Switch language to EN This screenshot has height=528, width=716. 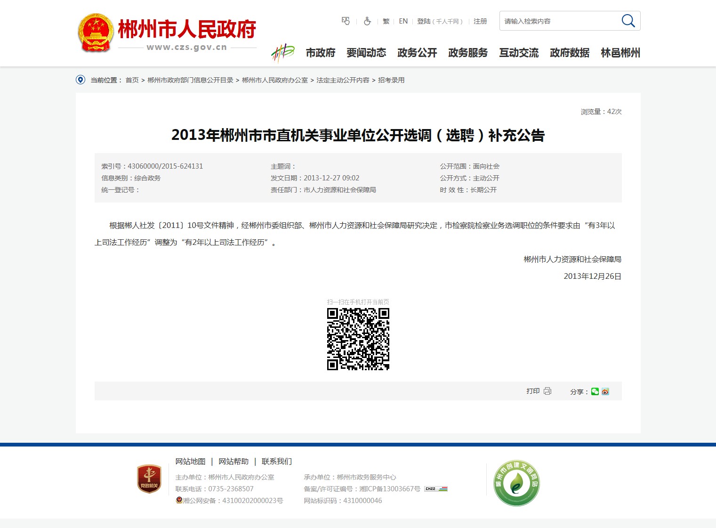[x=403, y=21]
